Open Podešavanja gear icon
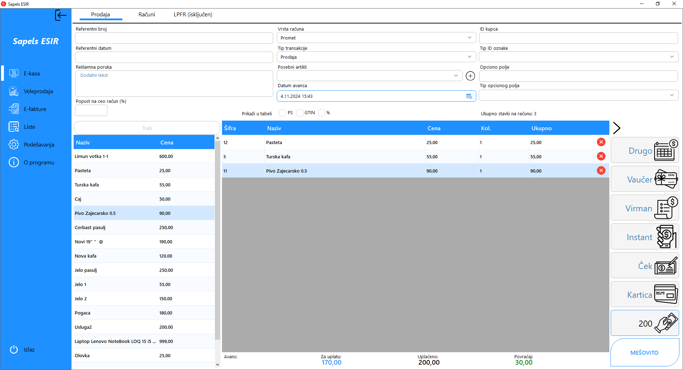This screenshot has height=370, width=683. (x=14, y=144)
